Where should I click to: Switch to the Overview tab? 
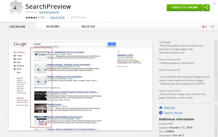point(17,27)
